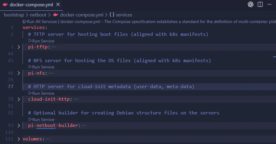Viewport: 276px width, 144px height.
Task: Click the Compose specification description text
Action: click(190, 22)
